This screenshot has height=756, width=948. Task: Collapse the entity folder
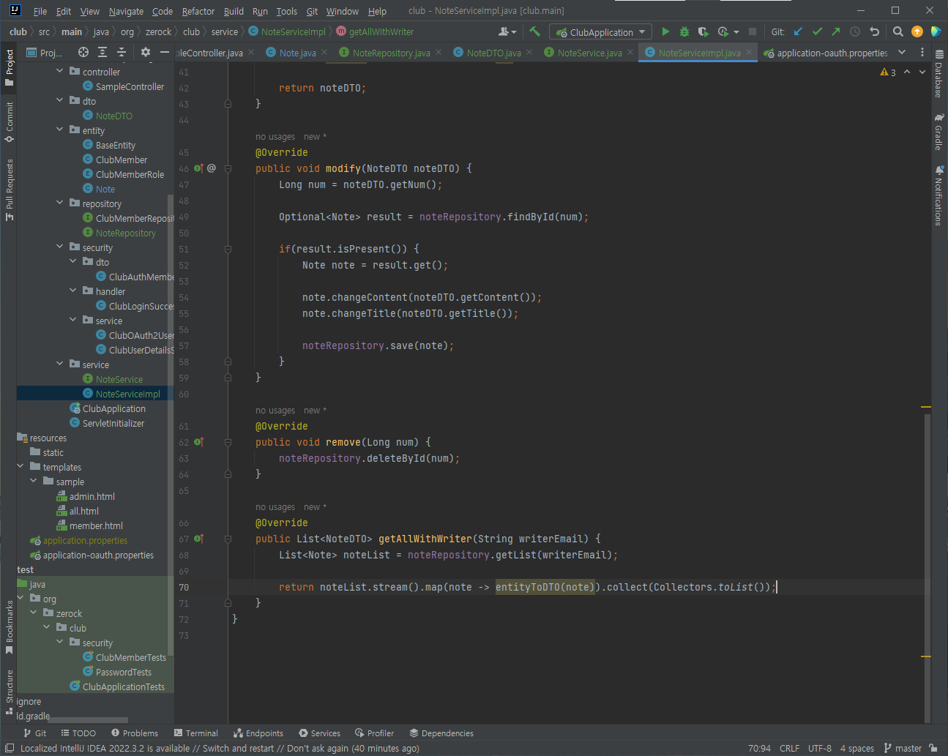point(60,130)
